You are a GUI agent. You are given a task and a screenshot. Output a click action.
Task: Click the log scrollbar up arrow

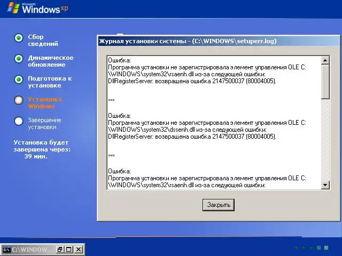(x=325, y=60)
